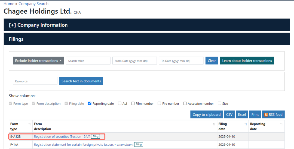
Task: Toggle the Form type checkbox
Action: coord(10,104)
